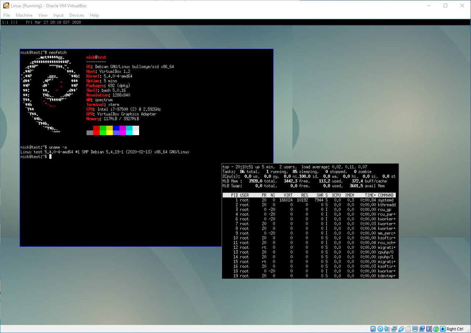The image size is (471, 333).
Task: Click the display settings status icon
Action: coord(415,329)
